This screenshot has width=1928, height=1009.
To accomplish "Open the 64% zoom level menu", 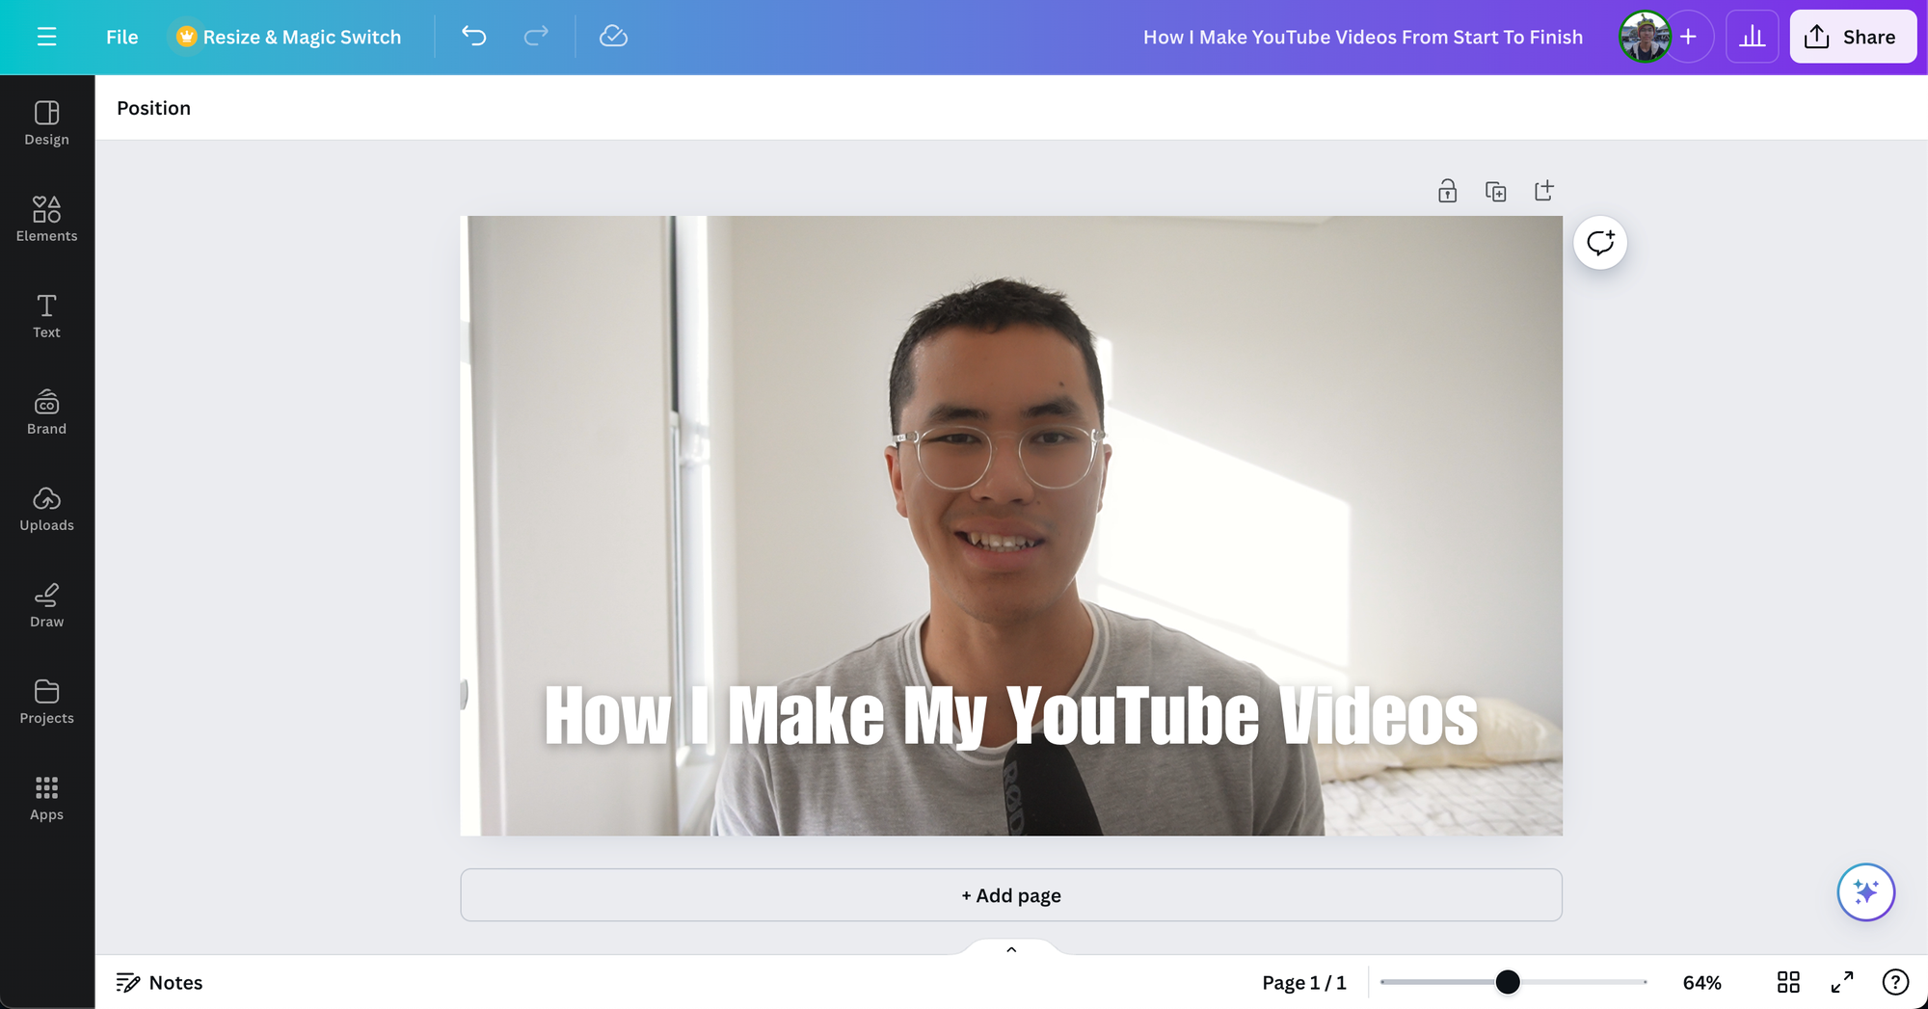I will [x=1701, y=983].
